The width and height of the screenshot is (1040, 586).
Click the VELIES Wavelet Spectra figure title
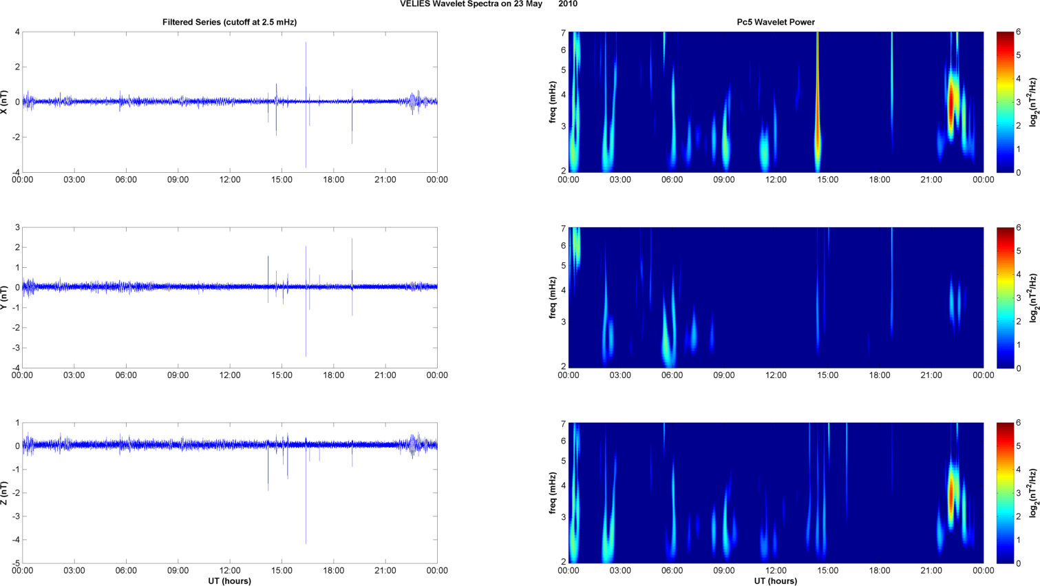[489, 4]
